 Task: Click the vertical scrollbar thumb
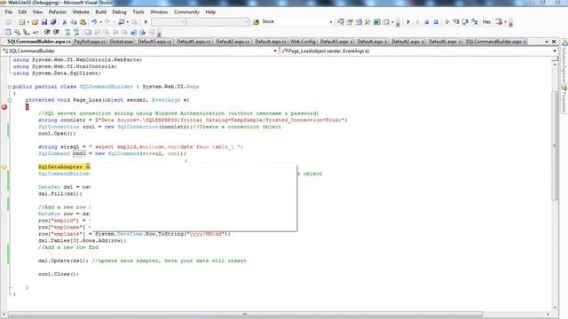pyautogui.click(x=555, y=145)
